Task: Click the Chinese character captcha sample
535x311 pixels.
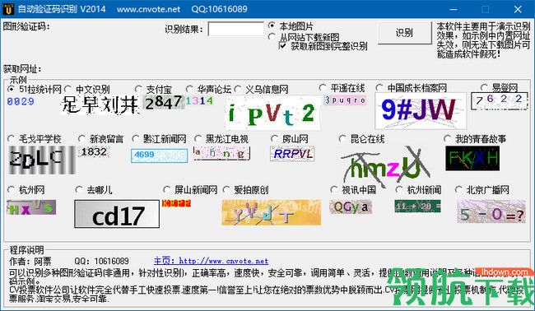Action: [100, 104]
